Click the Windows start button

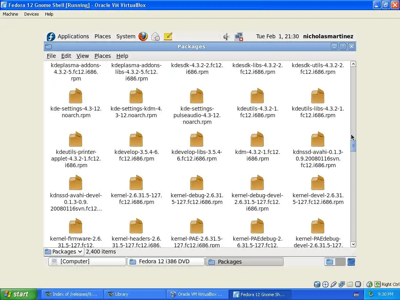[18, 294]
